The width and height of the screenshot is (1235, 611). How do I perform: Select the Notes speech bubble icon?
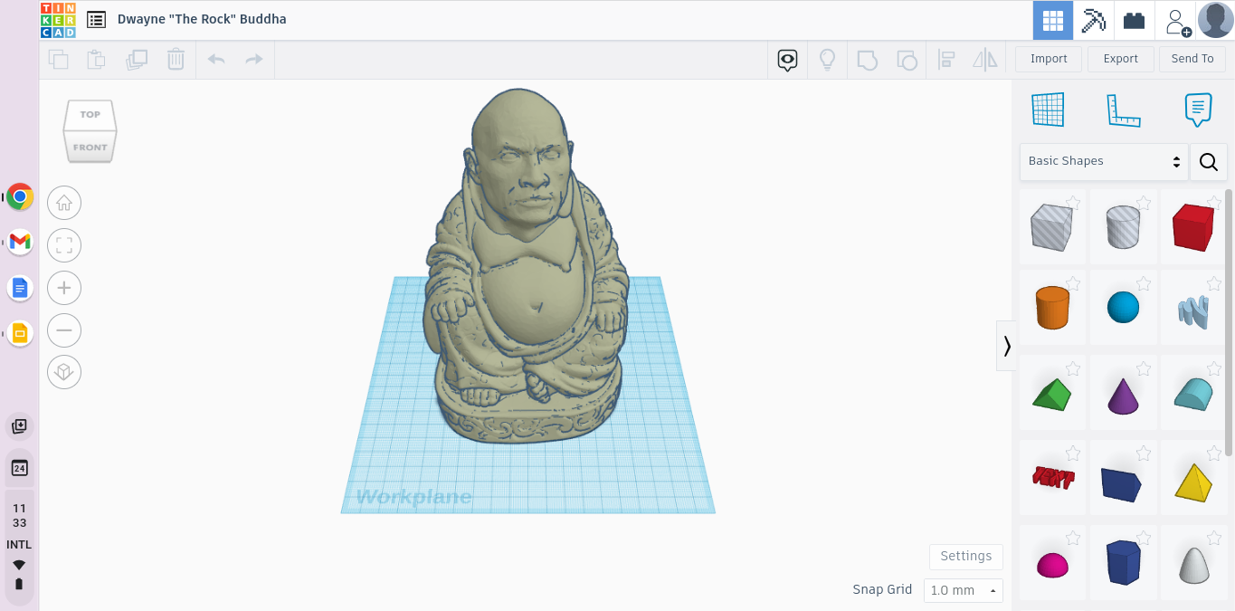(1198, 110)
